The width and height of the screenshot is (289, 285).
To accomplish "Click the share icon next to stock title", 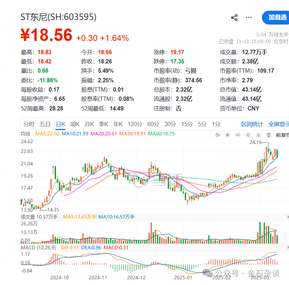I will [234, 17].
